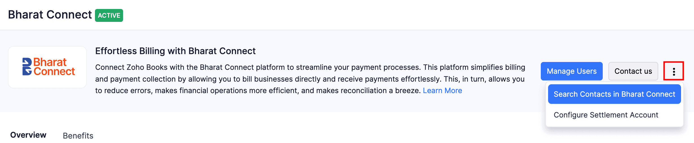Click the Effortless Billing with Bharat Connect heading
This screenshot has width=694, height=143.
pyautogui.click(x=175, y=51)
